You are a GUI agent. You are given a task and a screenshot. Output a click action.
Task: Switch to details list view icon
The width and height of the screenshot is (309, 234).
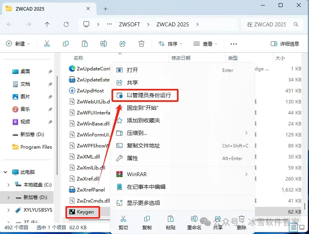[293, 227]
